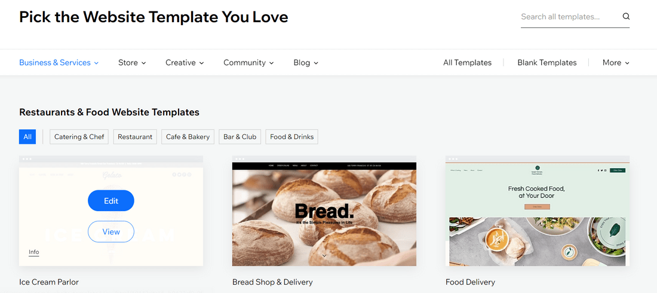657x293 pixels.
Task: Open the Info link on the Ice Cream template
Action: tap(34, 252)
